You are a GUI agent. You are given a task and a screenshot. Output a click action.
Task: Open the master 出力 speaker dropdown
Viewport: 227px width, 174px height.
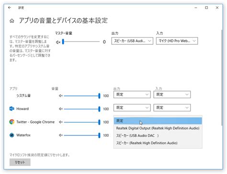tap(132, 41)
